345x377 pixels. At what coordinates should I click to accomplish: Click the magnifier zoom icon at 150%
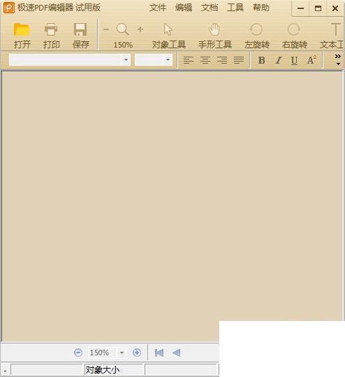[123, 29]
